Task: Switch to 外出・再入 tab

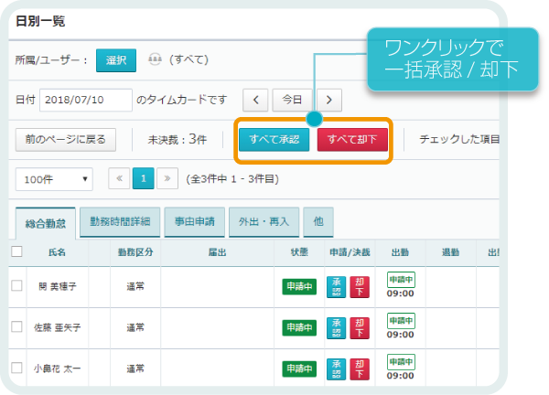Action: click(x=264, y=222)
